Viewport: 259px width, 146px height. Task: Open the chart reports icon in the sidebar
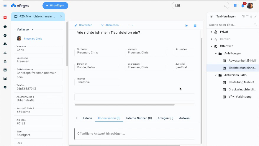[x=5, y=79]
